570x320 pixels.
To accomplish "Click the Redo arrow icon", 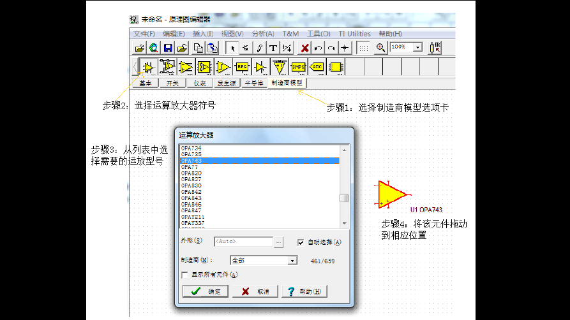I will point(331,48).
